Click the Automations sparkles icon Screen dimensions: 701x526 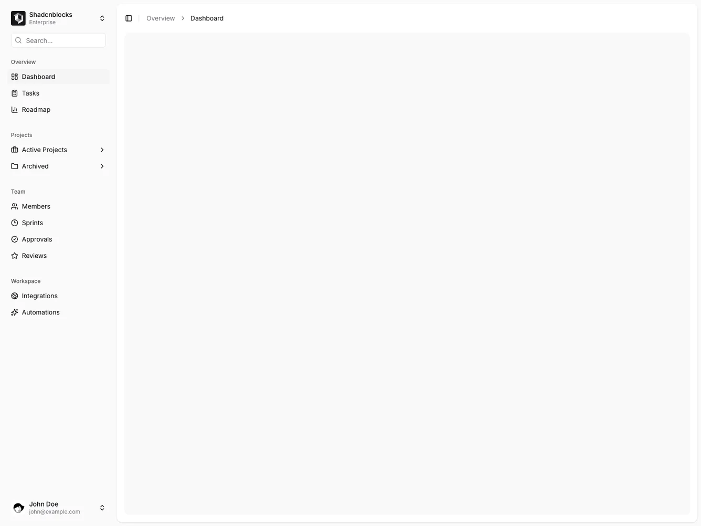click(x=14, y=312)
